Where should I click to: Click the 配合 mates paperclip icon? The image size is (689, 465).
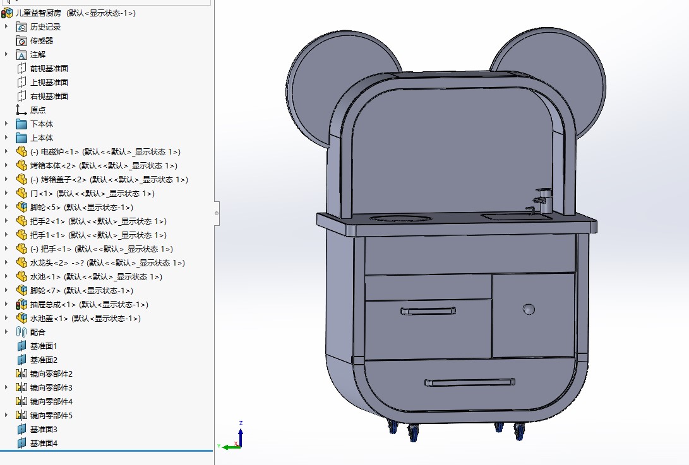(21, 332)
